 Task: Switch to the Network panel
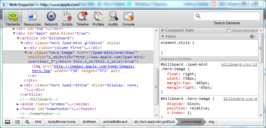point(51,19)
